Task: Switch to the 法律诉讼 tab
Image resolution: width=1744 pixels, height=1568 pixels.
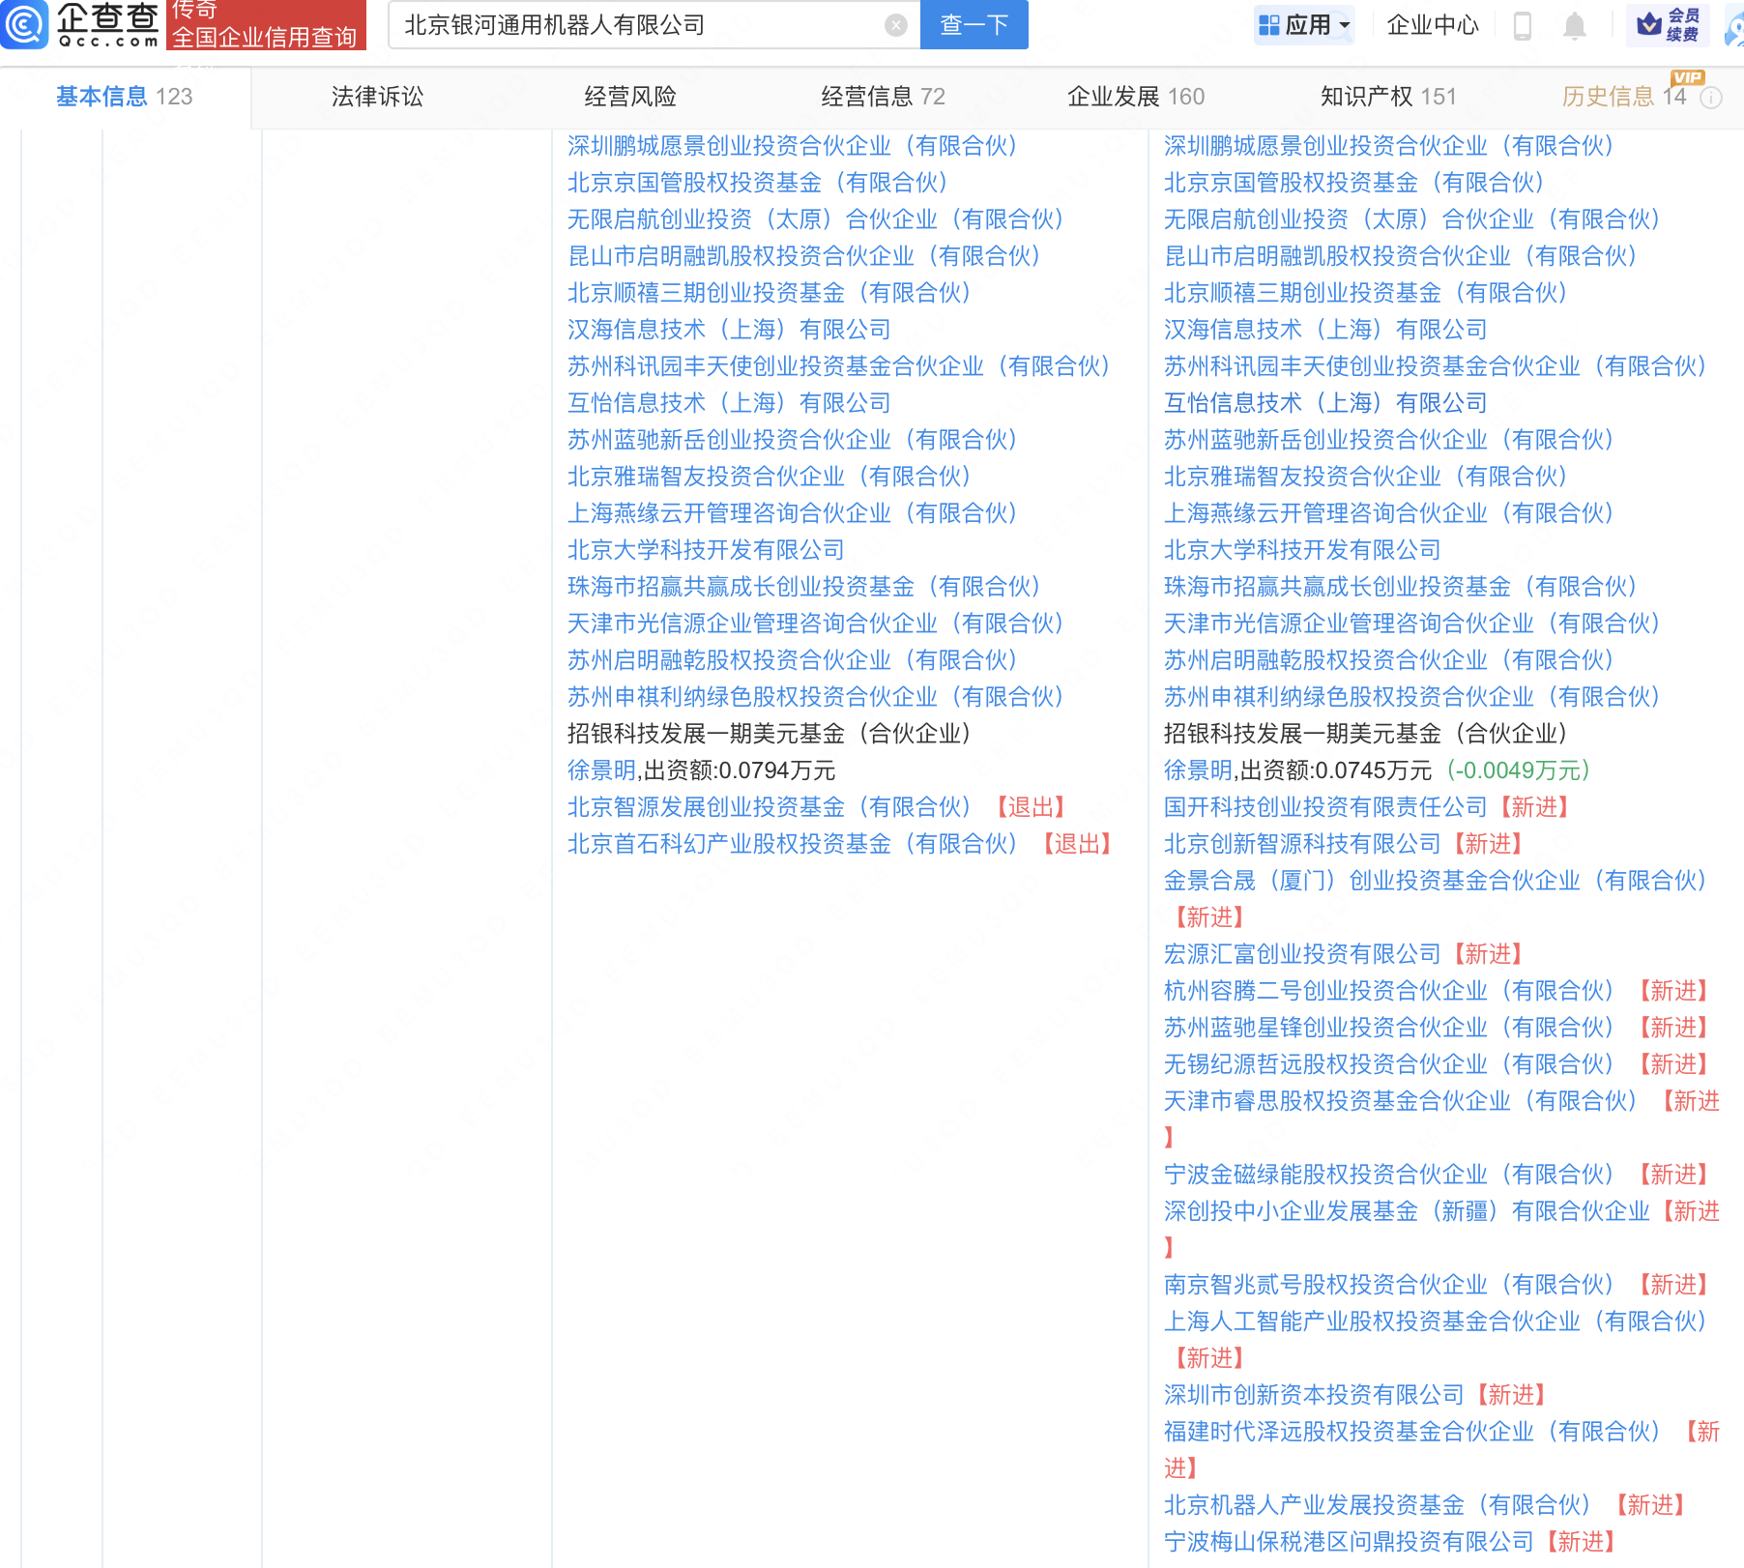Action: (x=377, y=97)
